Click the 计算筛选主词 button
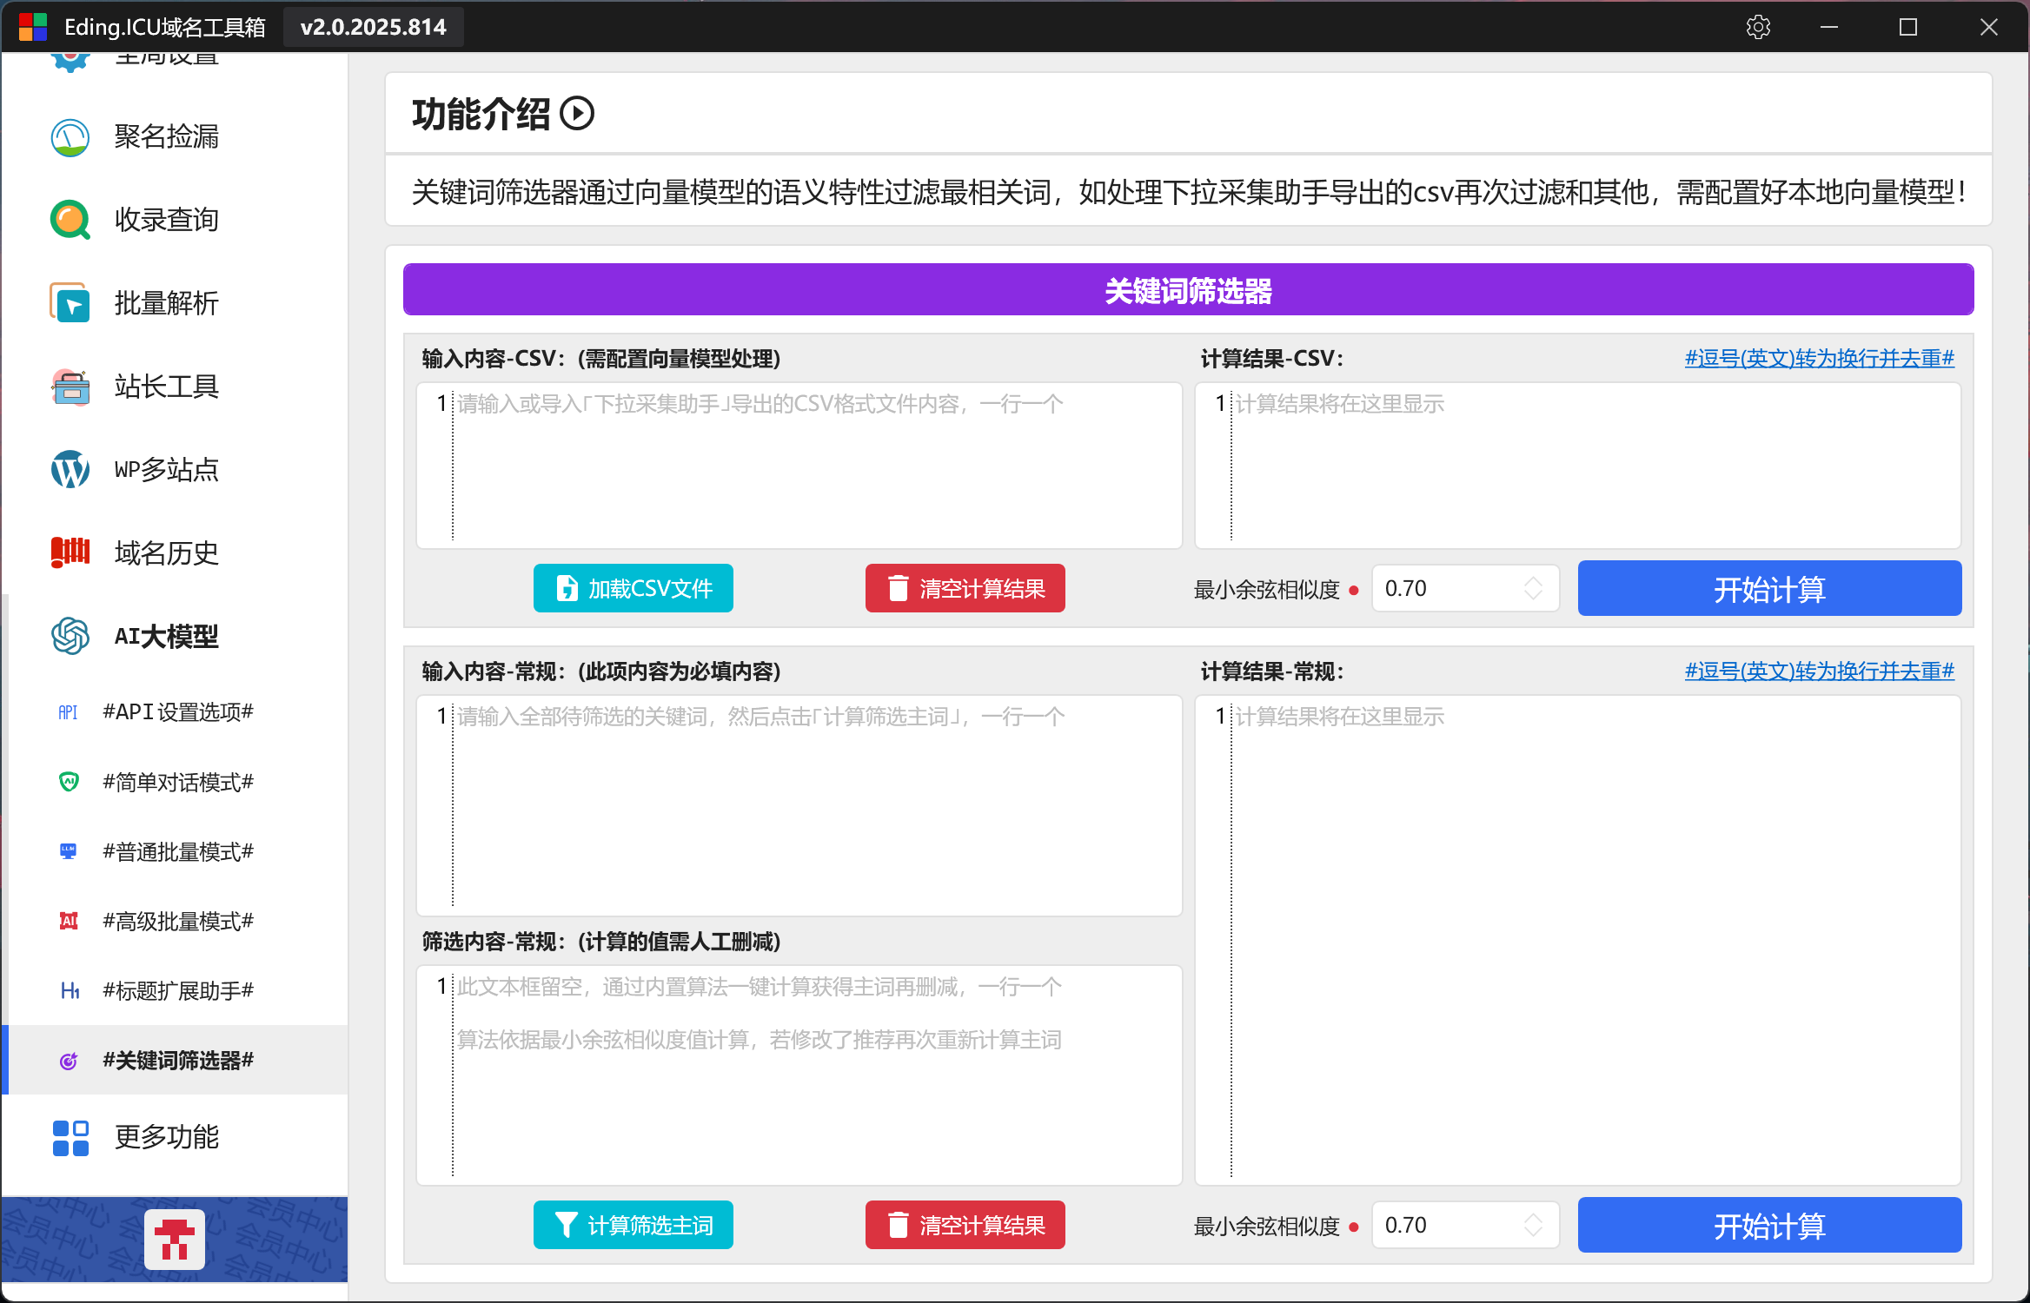 click(633, 1226)
